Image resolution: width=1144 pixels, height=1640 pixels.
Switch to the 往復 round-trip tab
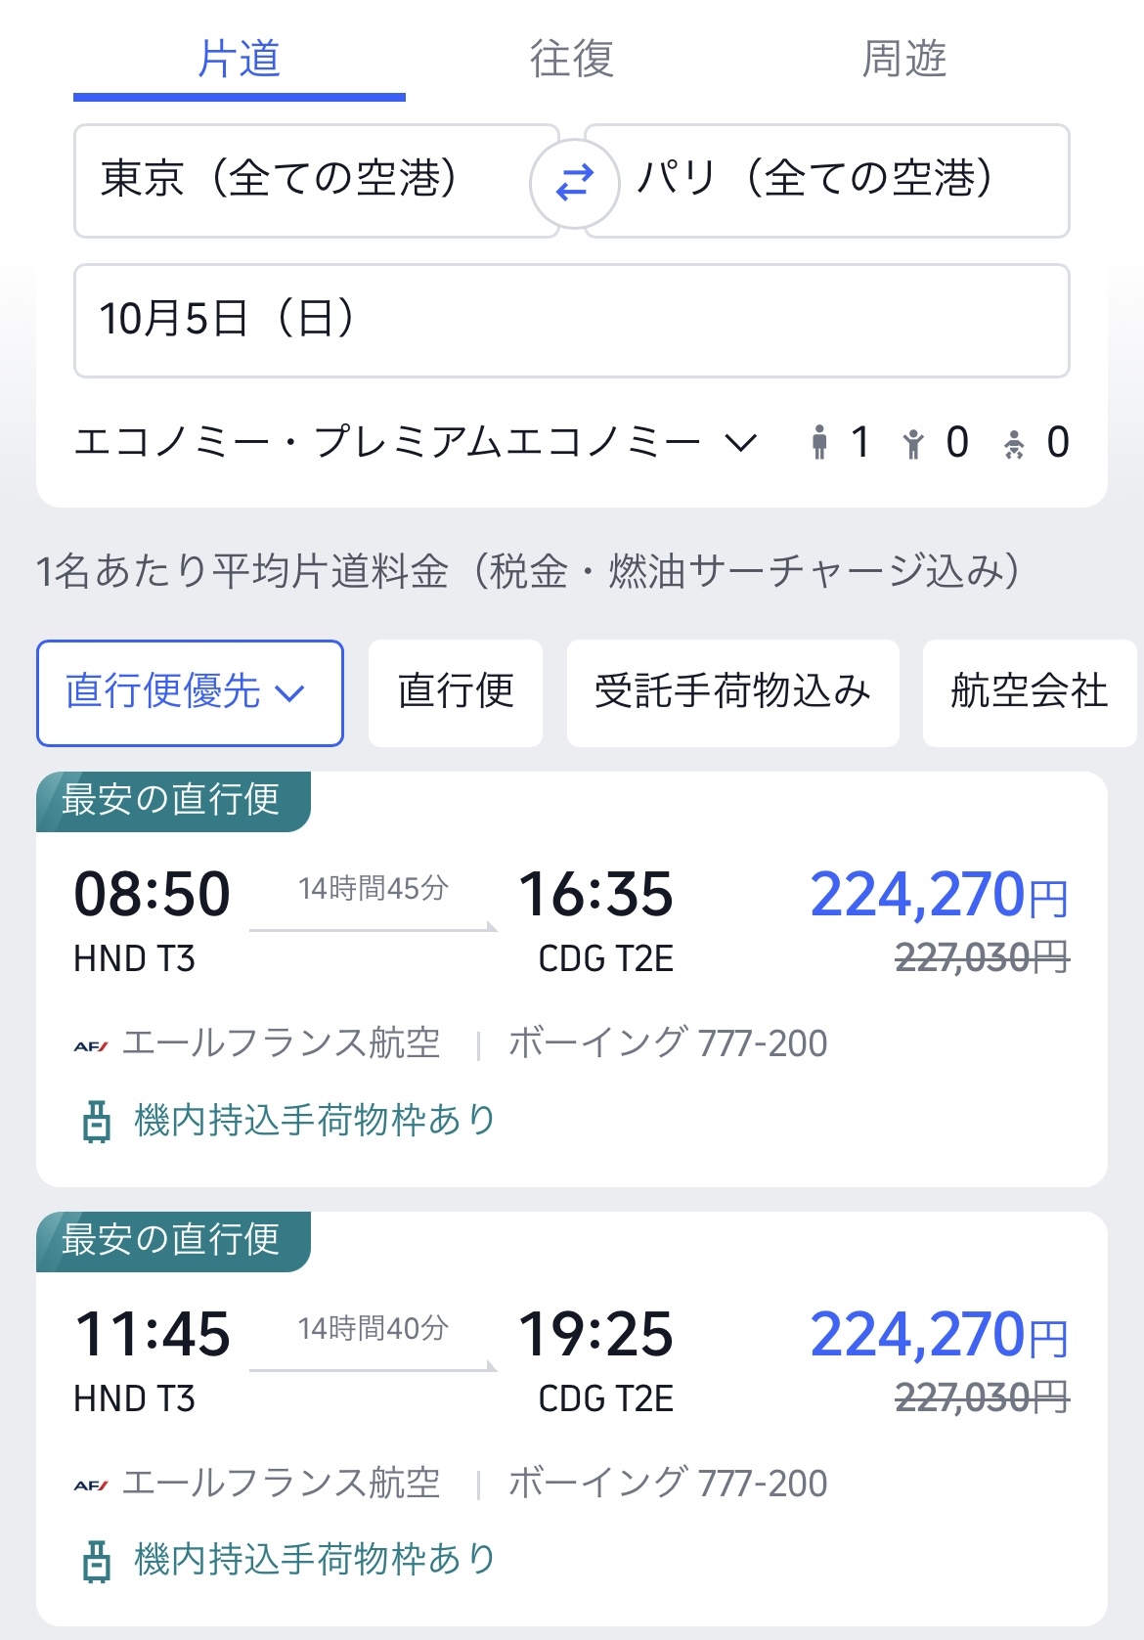coord(572,59)
